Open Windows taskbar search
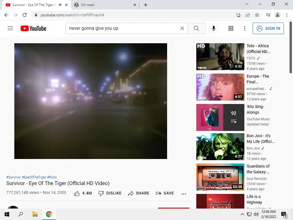 (x=21, y=214)
